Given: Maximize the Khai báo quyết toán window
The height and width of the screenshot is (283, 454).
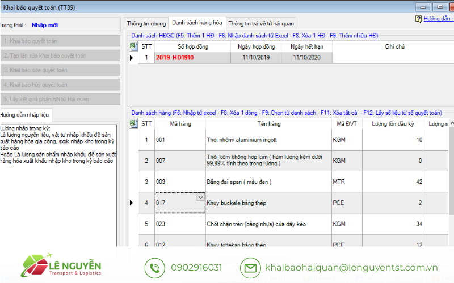Looking at the screenshot, I should point(440,7).
